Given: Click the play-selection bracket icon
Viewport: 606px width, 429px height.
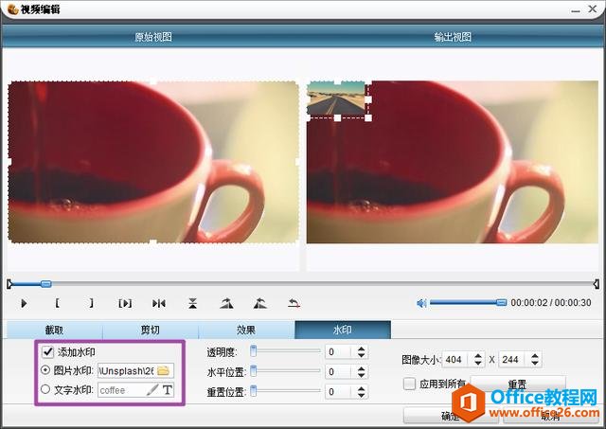Looking at the screenshot, I should tap(125, 303).
